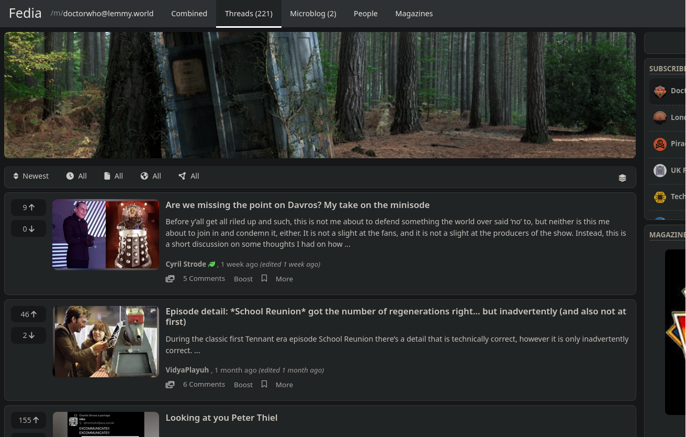Open the layers view-switcher icon
686x437 pixels.
(622, 178)
